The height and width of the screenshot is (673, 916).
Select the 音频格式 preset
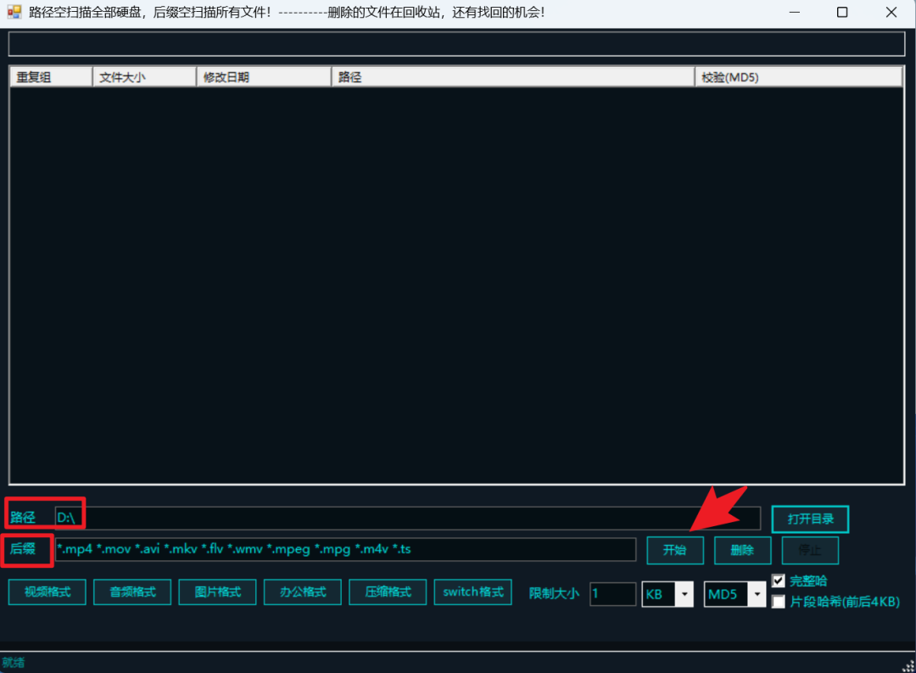tap(132, 592)
